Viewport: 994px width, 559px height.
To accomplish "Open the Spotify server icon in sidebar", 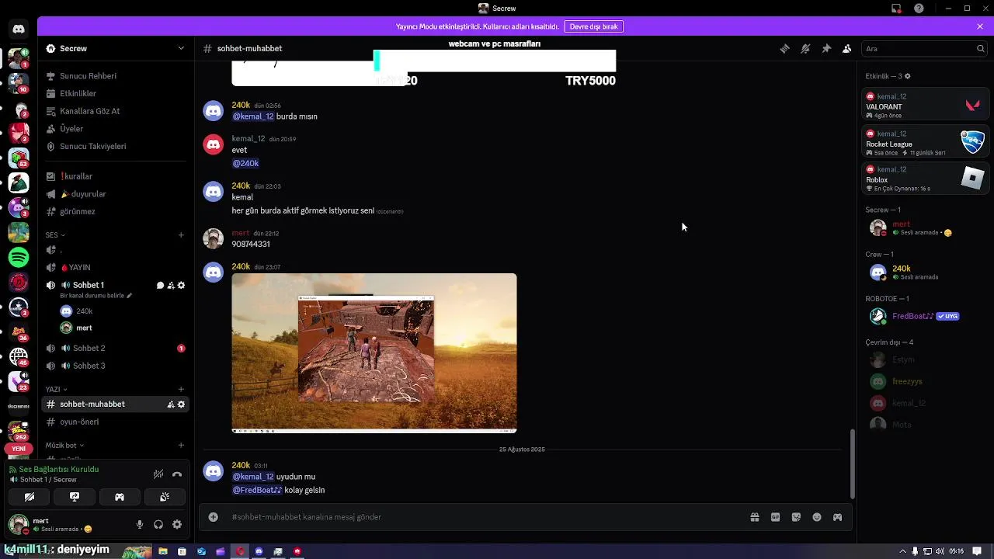I will pyautogui.click(x=19, y=257).
